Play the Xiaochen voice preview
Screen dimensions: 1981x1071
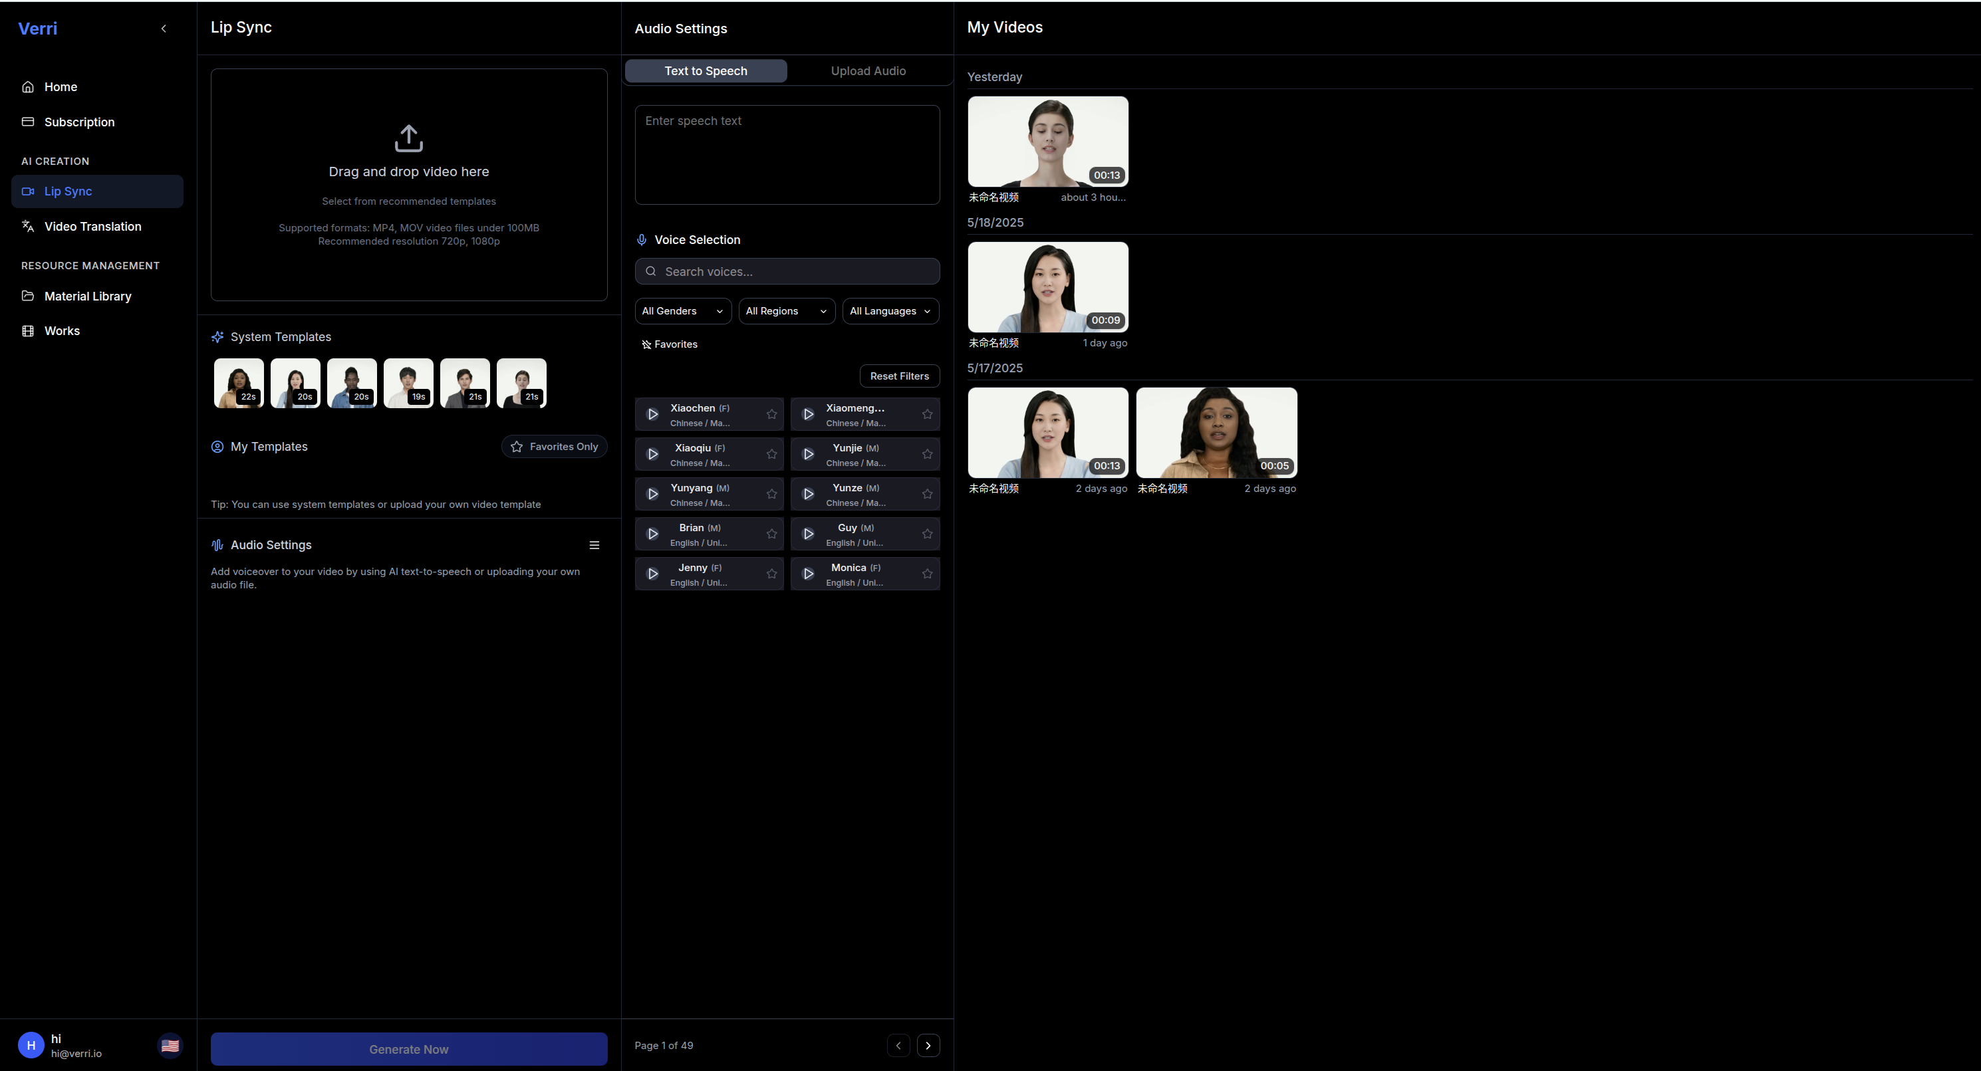click(652, 414)
